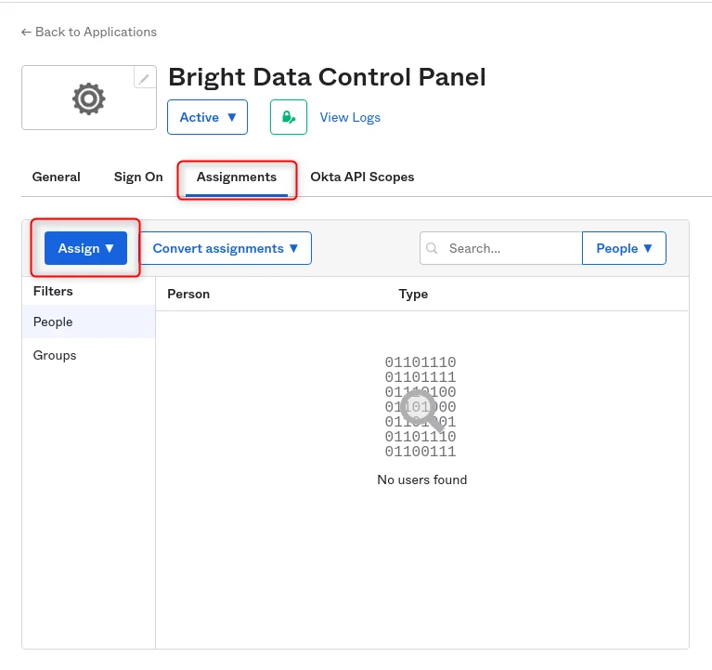Click the No users found message
Viewport: 712px width, 670px height.
[x=421, y=480]
